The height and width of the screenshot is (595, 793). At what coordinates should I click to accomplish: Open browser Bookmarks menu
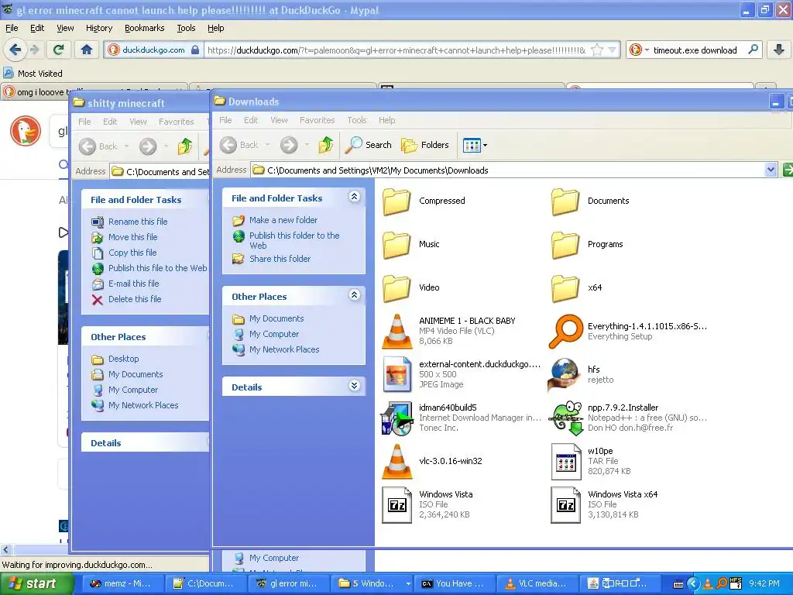tap(145, 28)
